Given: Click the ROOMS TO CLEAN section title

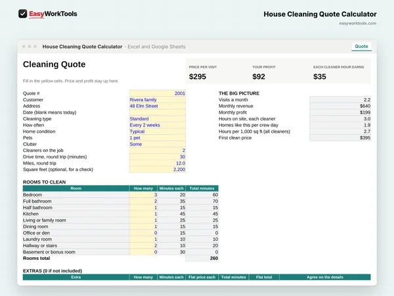Looking at the screenshot, I should pos(44,182).
